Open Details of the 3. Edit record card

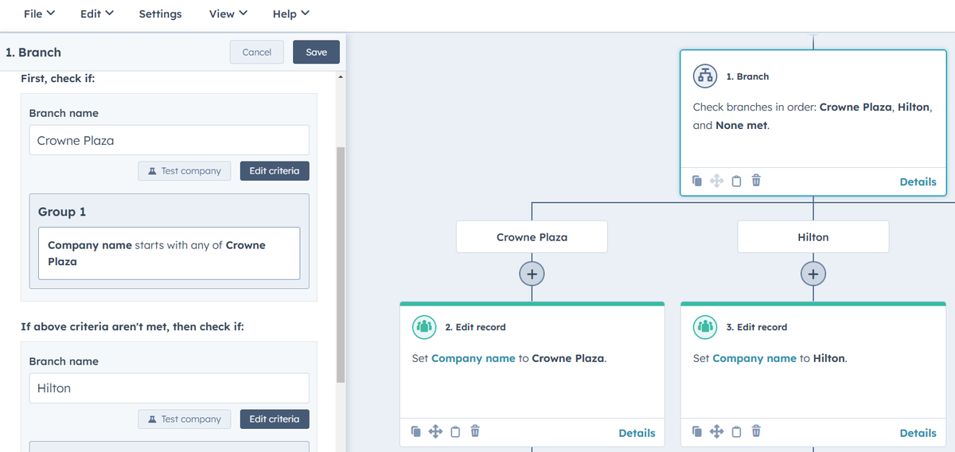(x=918, y=433)
